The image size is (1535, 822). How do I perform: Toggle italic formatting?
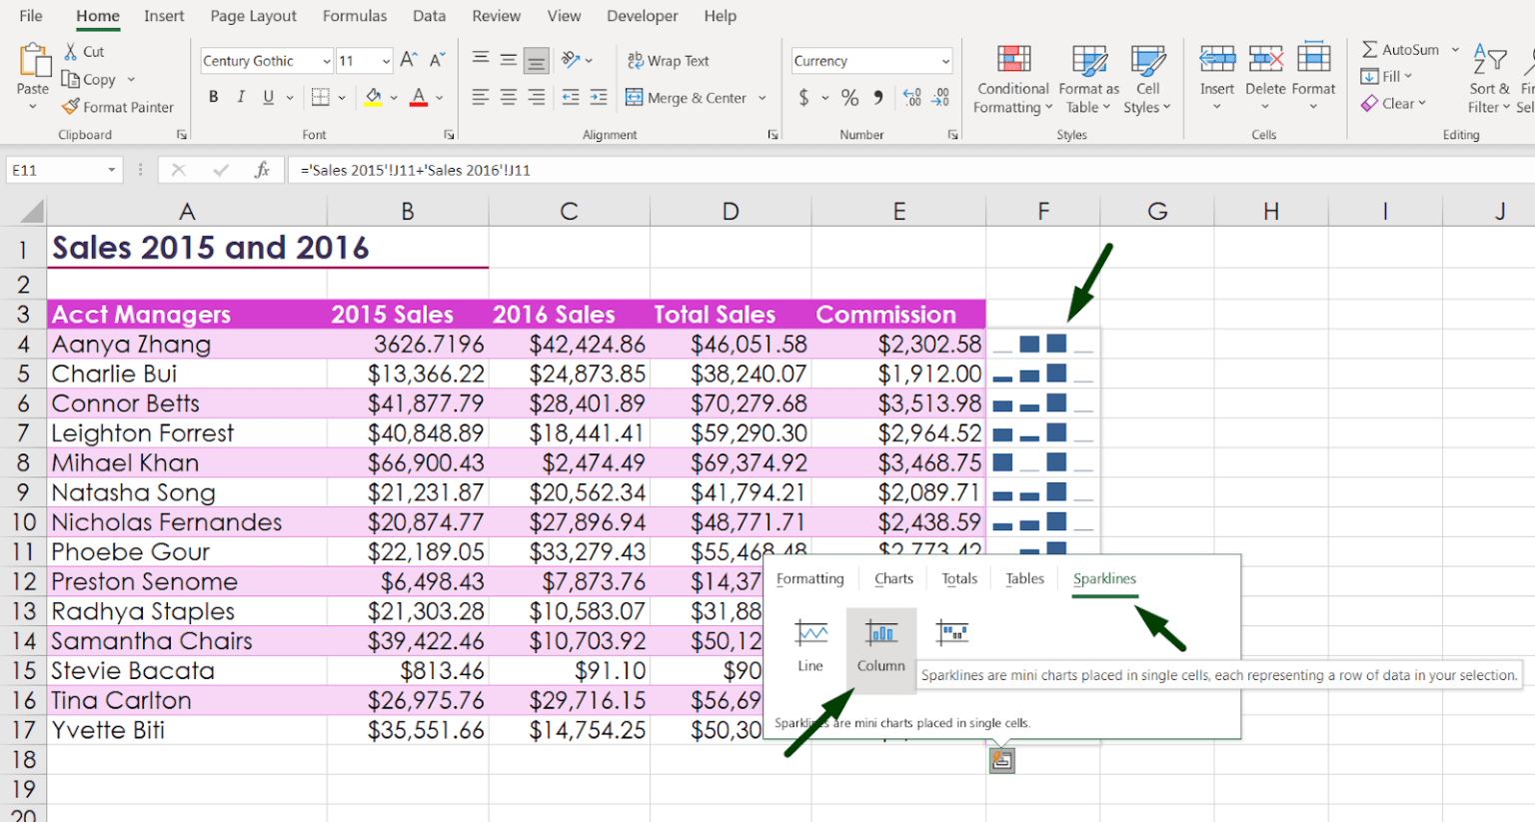tap(239, 97)
